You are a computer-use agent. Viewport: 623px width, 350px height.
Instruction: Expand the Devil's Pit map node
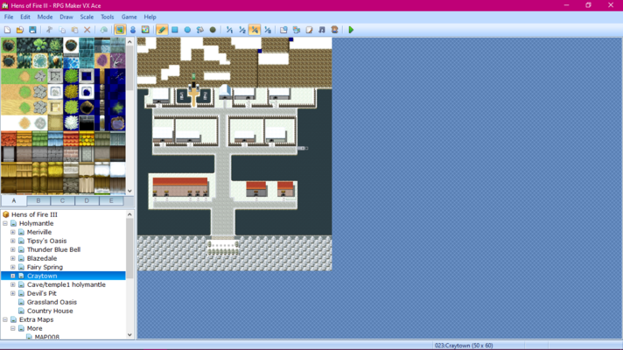point(13,293)
